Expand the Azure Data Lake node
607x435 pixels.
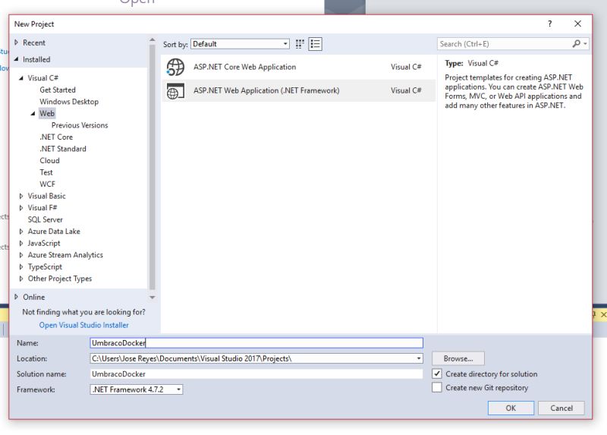(x=21, y=232)
